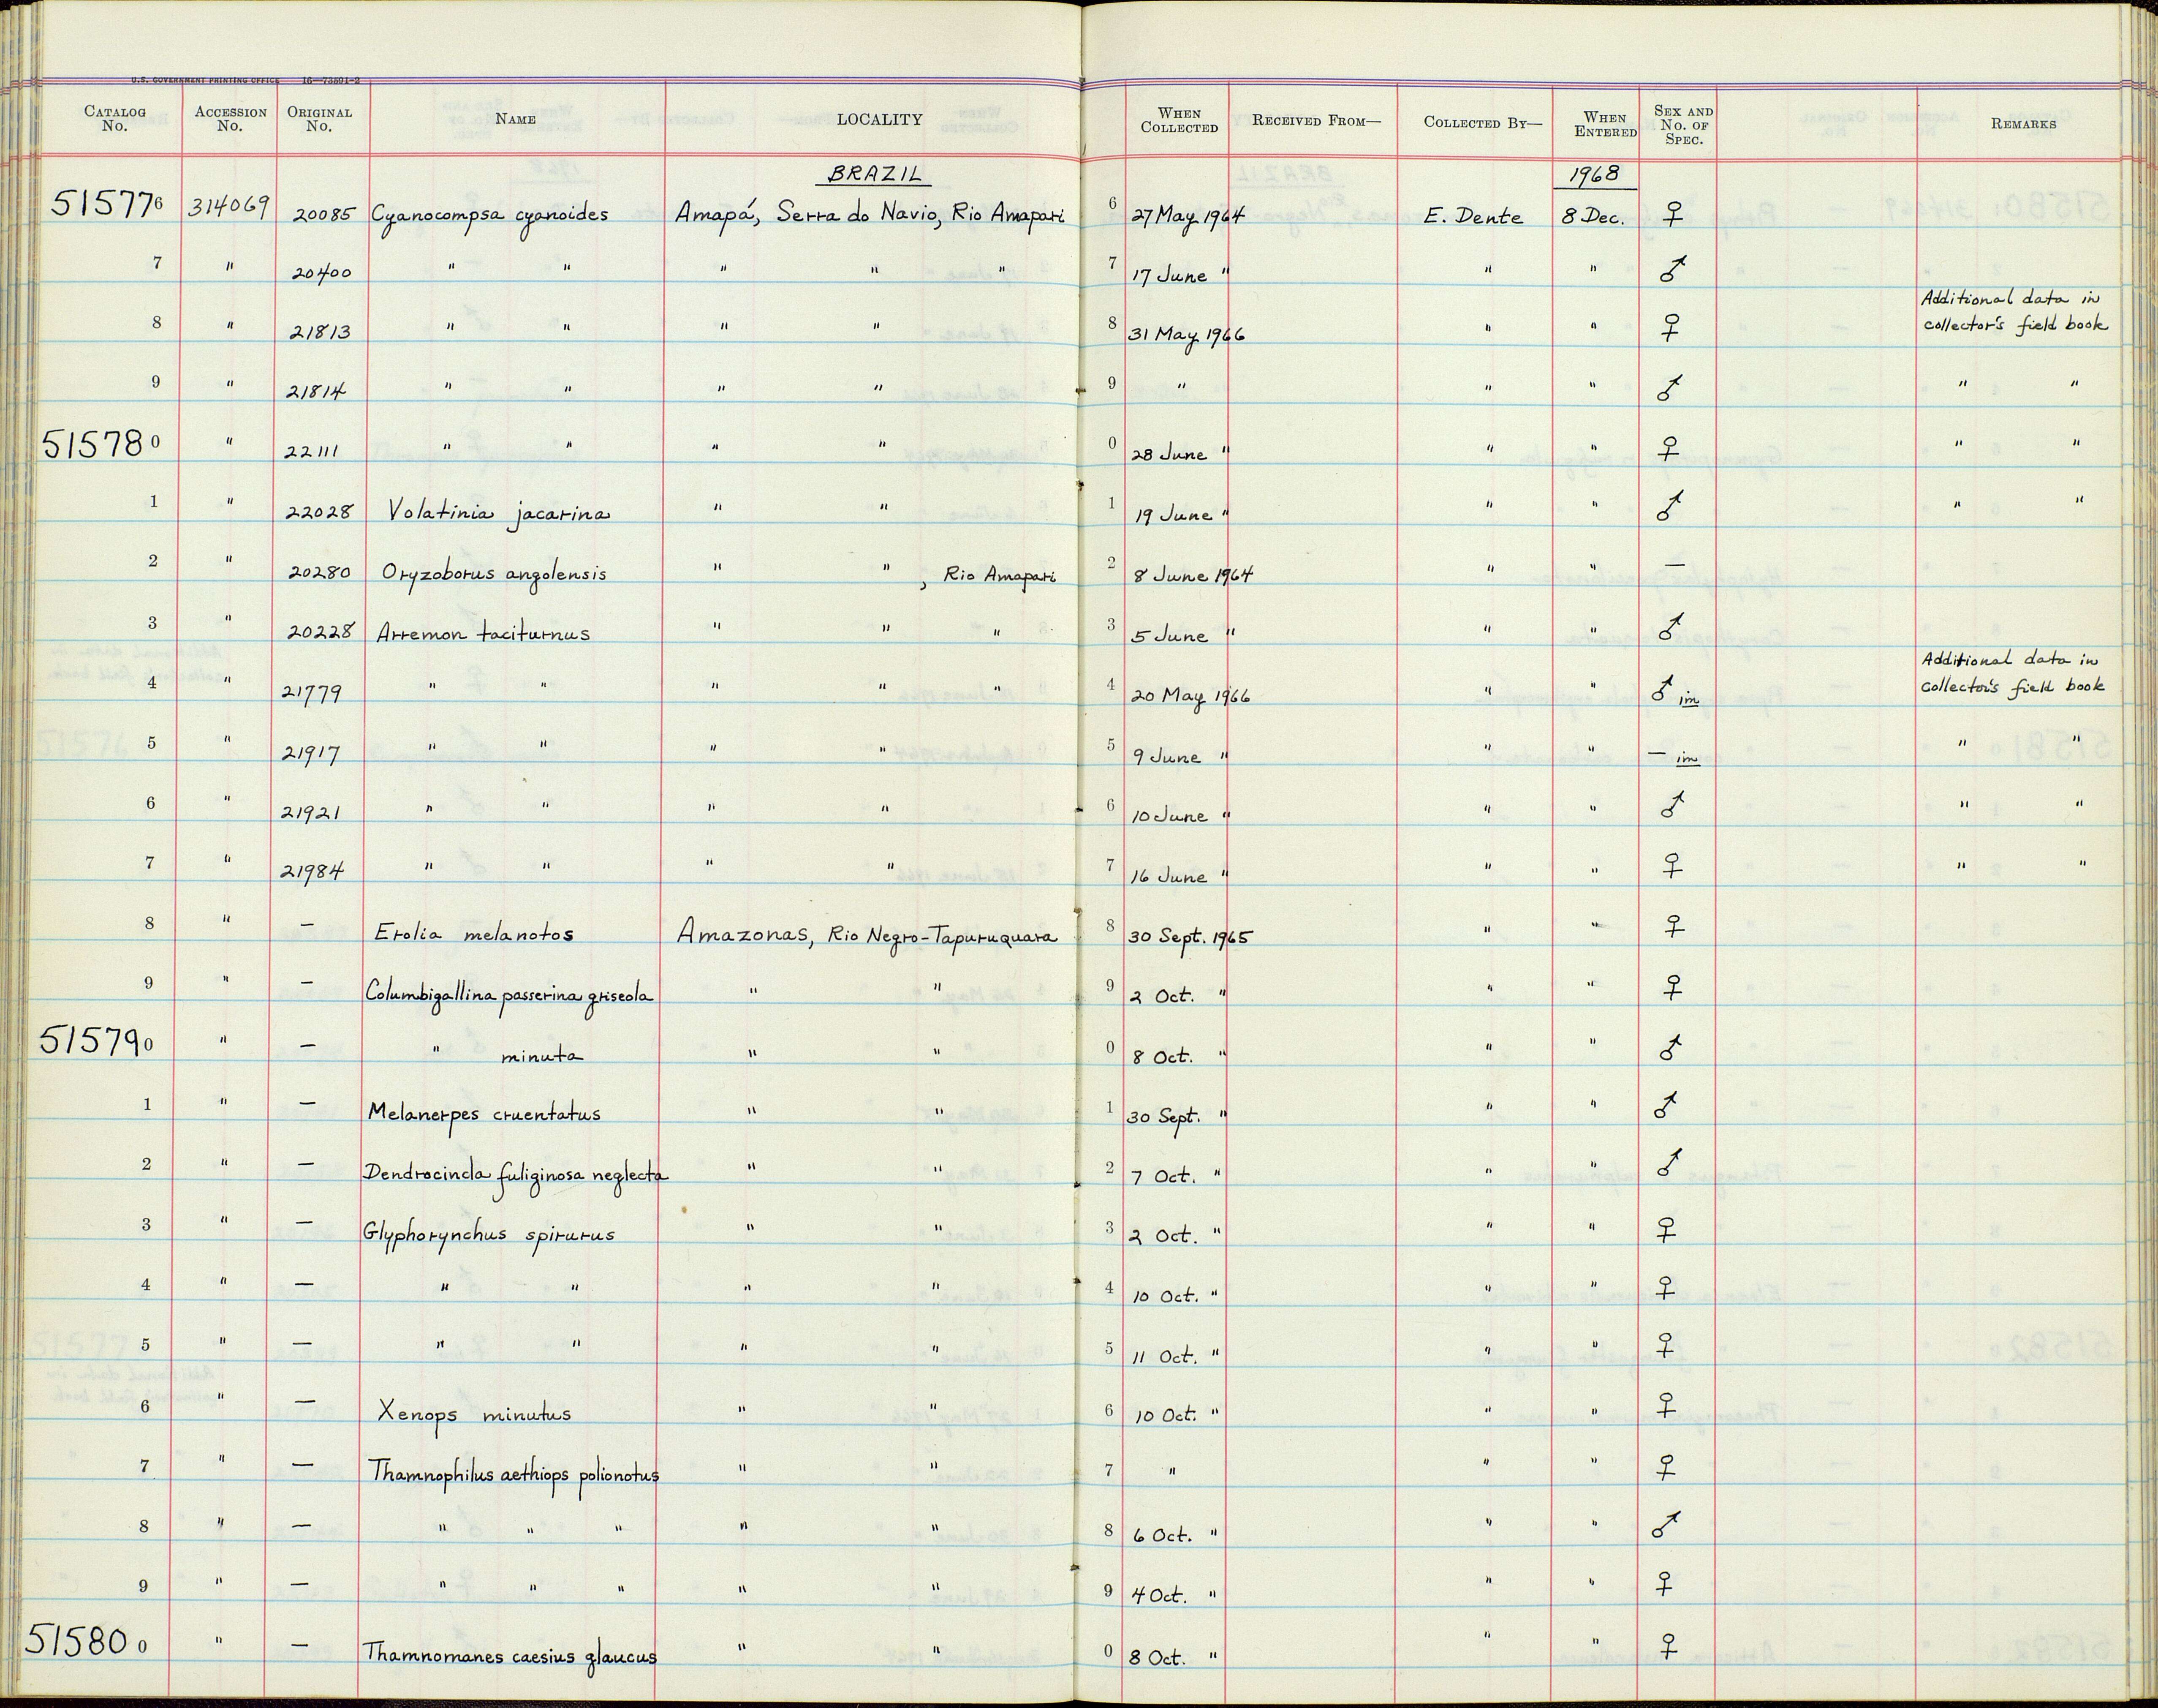Viewport: 2158px width, 1708px height.
Task: Click the female symbol in Thamnomanes caesius row
Action: pyautogui.click(x=1666, y=1644)
